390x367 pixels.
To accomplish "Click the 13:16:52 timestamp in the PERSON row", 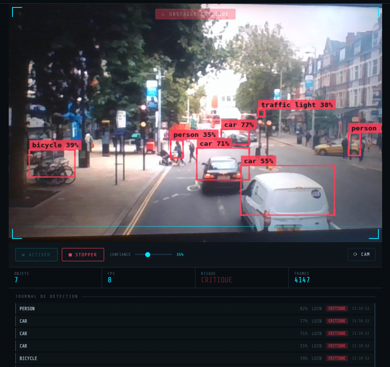I will 361,309.
